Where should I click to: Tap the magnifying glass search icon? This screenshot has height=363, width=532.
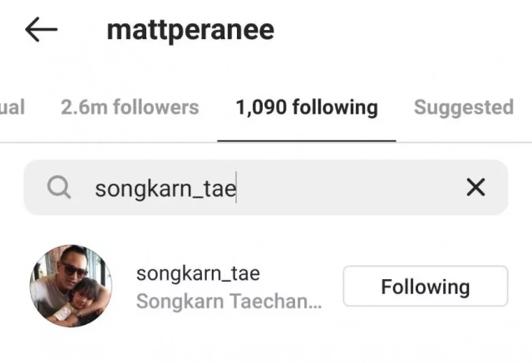point(59,187)
